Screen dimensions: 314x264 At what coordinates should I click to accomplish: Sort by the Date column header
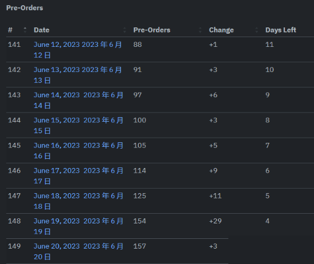click(x=42, y=30)
